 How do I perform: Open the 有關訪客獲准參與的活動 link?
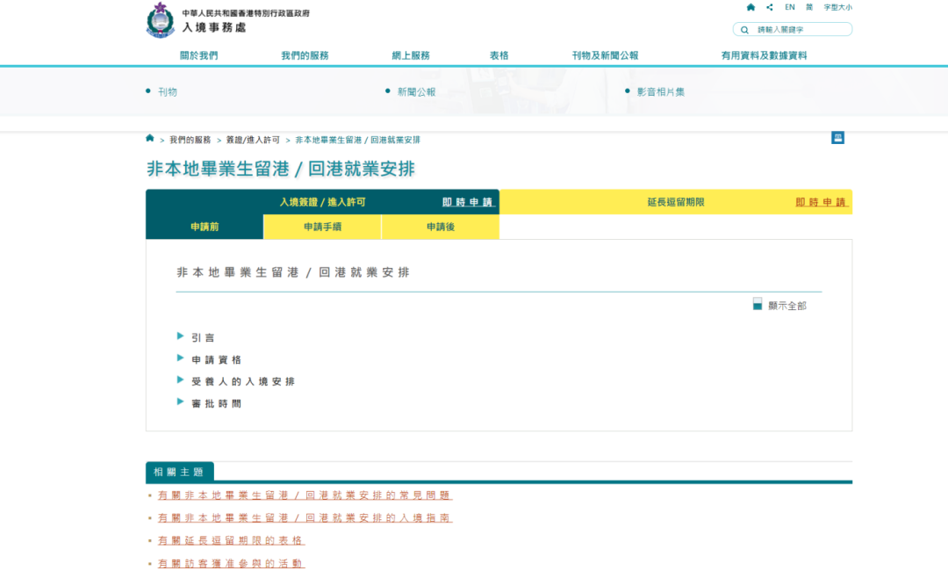coord(231,563)
